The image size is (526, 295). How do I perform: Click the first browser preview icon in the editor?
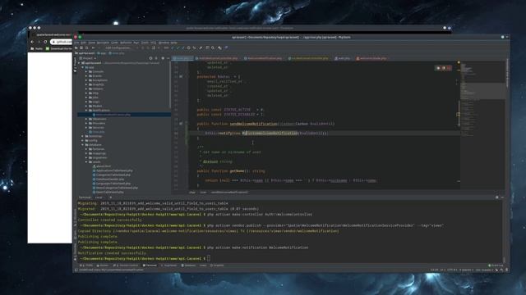click(x=438, y=68)
